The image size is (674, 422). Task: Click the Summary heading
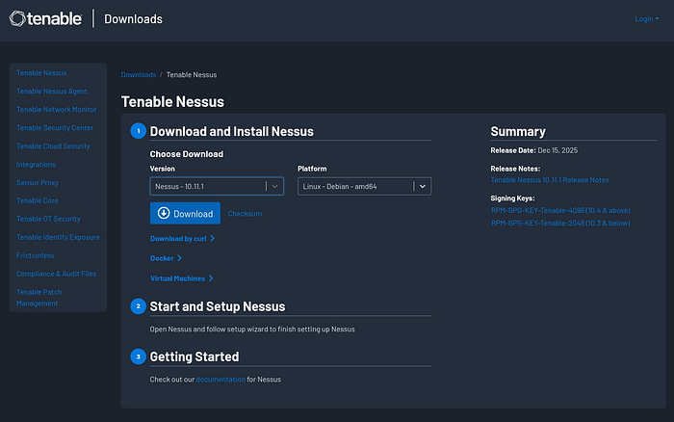(x=518, y=131)
